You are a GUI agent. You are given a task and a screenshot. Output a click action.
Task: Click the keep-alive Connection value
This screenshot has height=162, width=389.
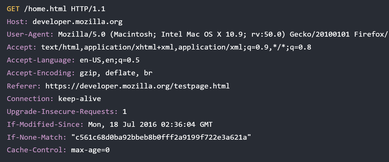coord(80,99)
